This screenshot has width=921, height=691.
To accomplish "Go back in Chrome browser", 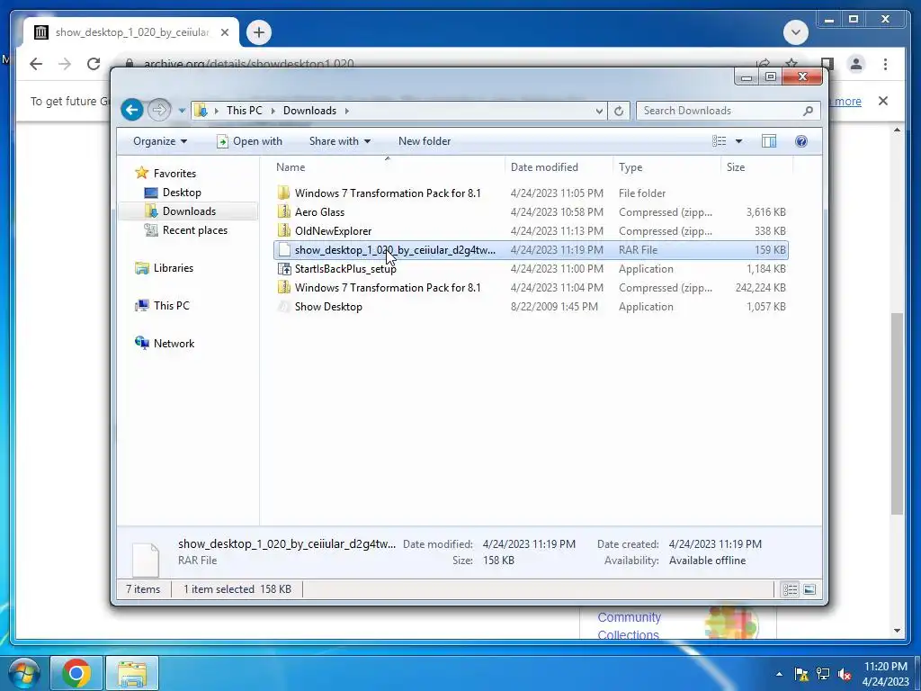I will tap(36, 64).
